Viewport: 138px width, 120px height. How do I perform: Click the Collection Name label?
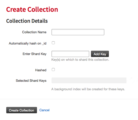coord(34,32)
